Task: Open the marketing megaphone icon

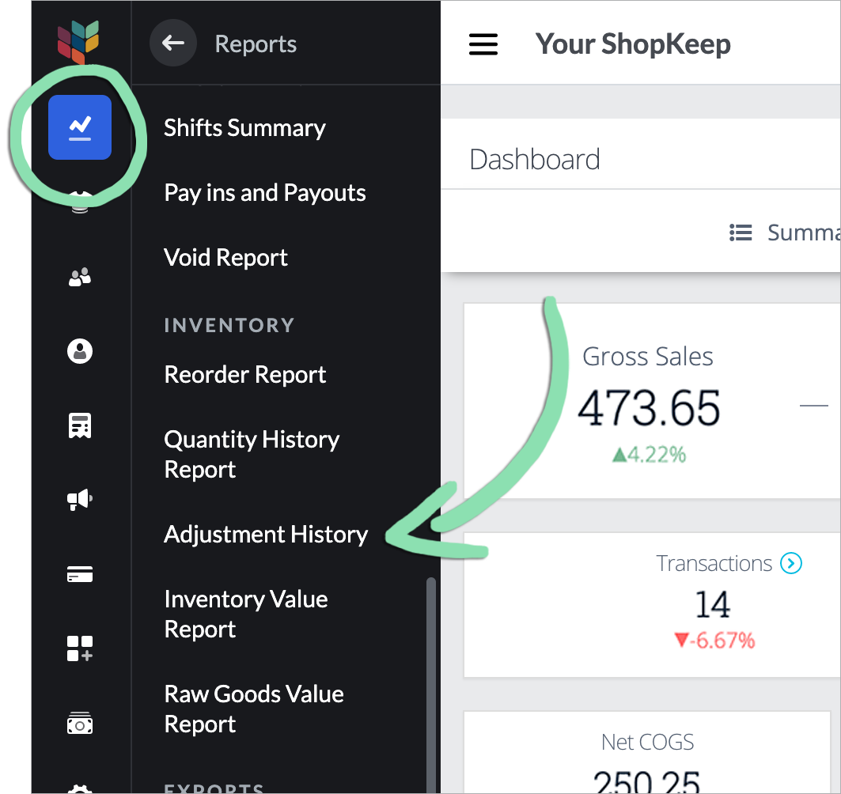Action: 80,500
